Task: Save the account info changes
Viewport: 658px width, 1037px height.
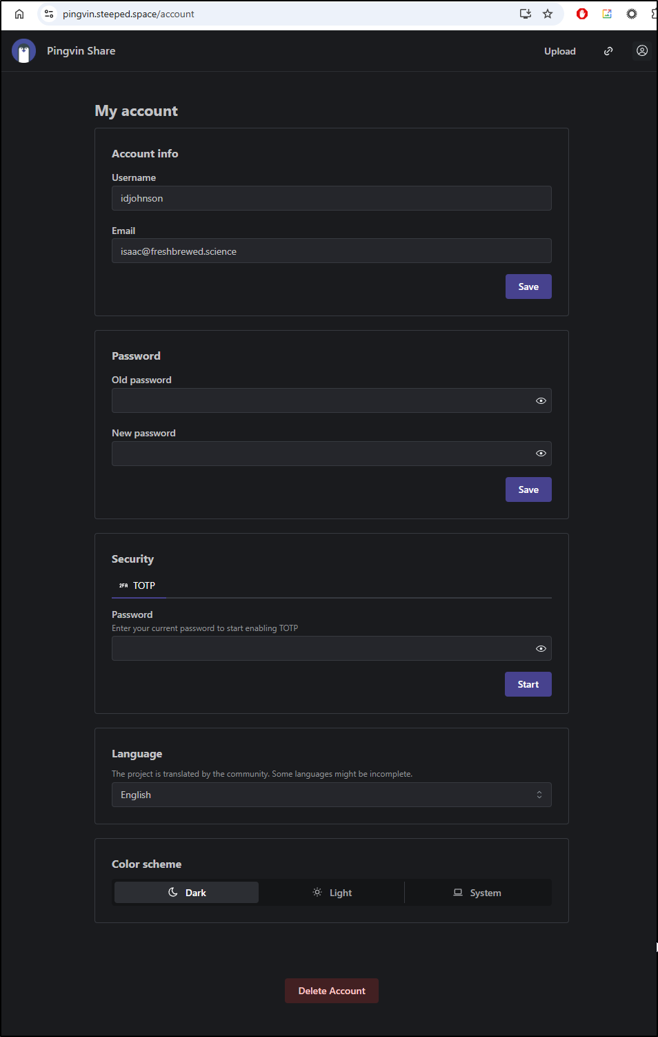Action: click(528, 287)
